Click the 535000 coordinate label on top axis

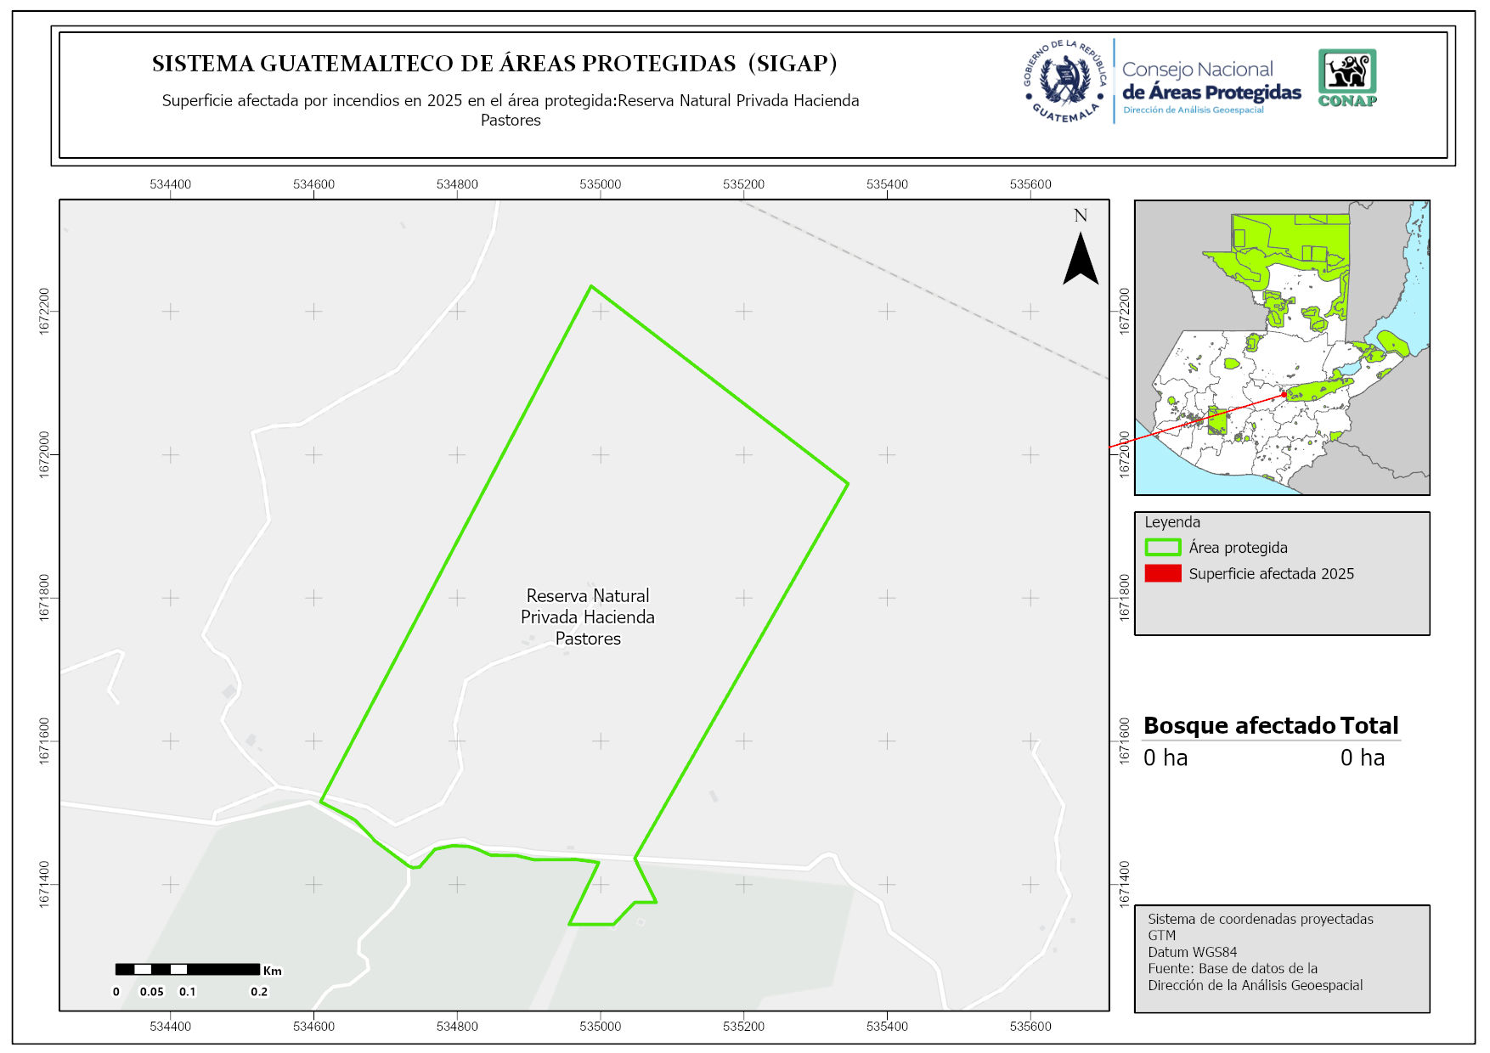coord(600,184)
